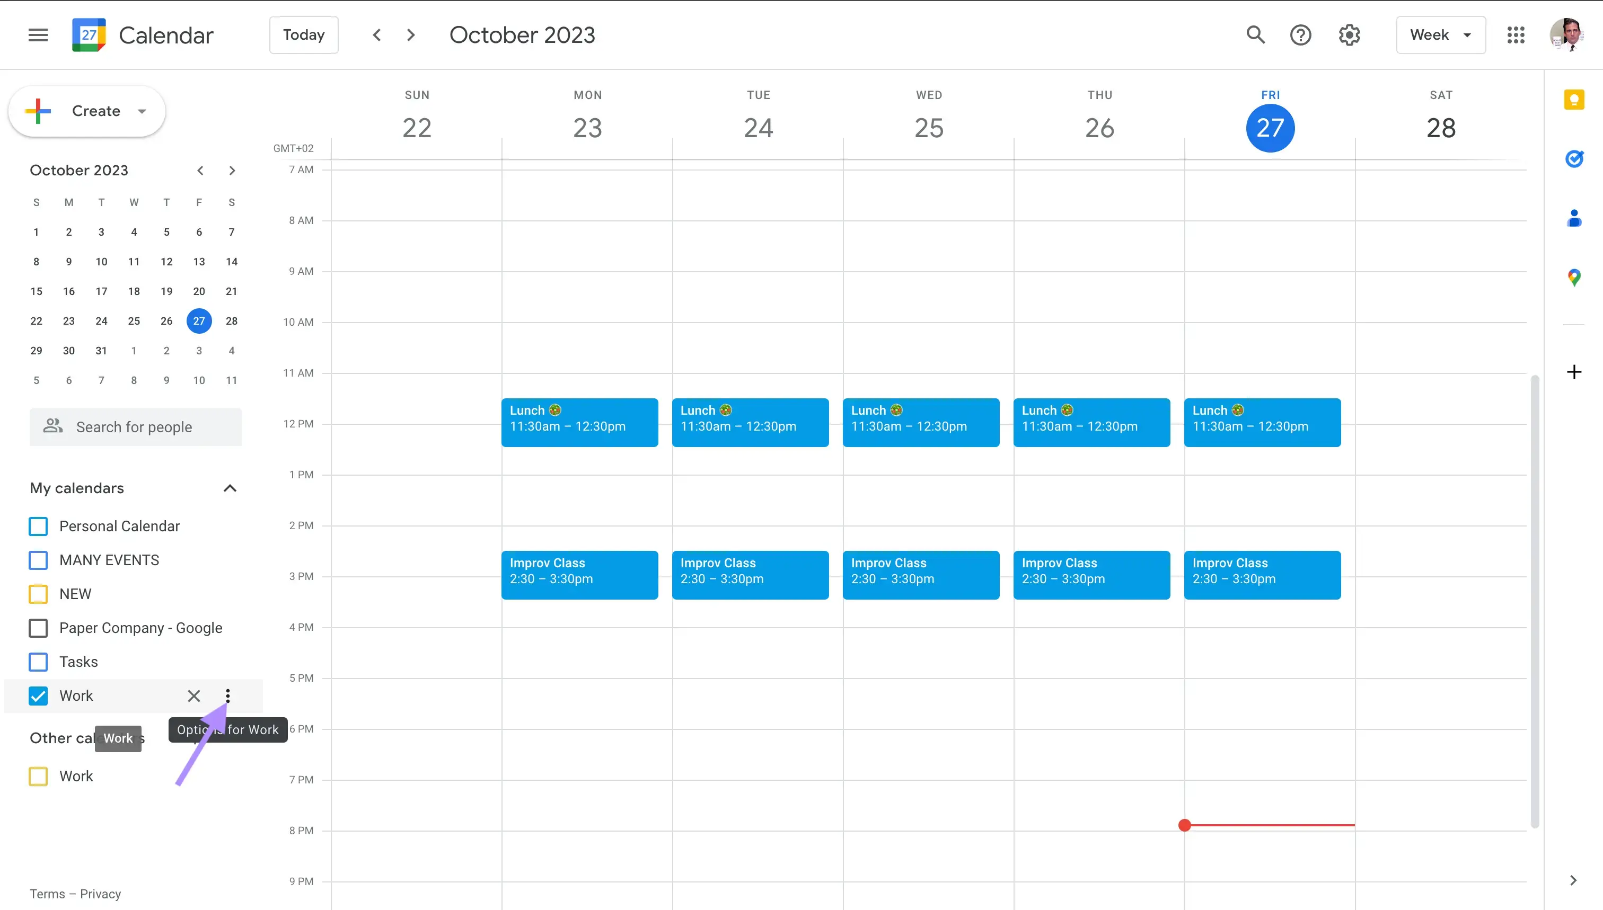Click the Search icon in top bar

(x=1255, y=34)
